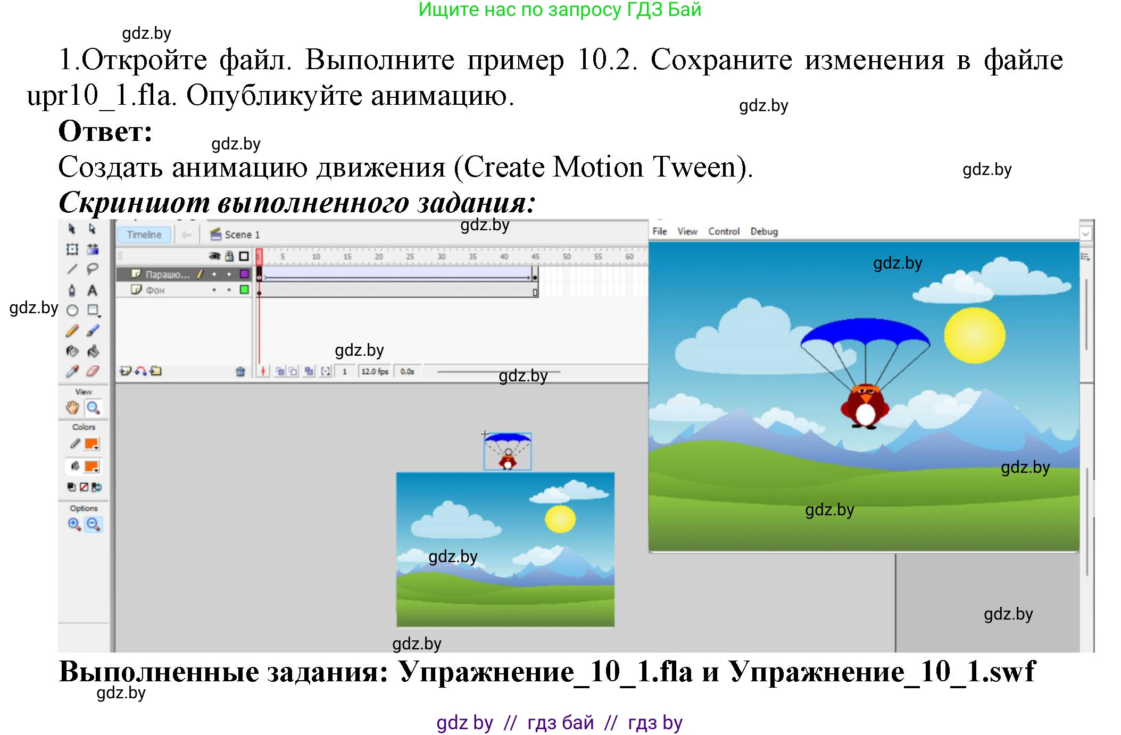
Task: Open the Control menu
Action: [x=724, y=231]
